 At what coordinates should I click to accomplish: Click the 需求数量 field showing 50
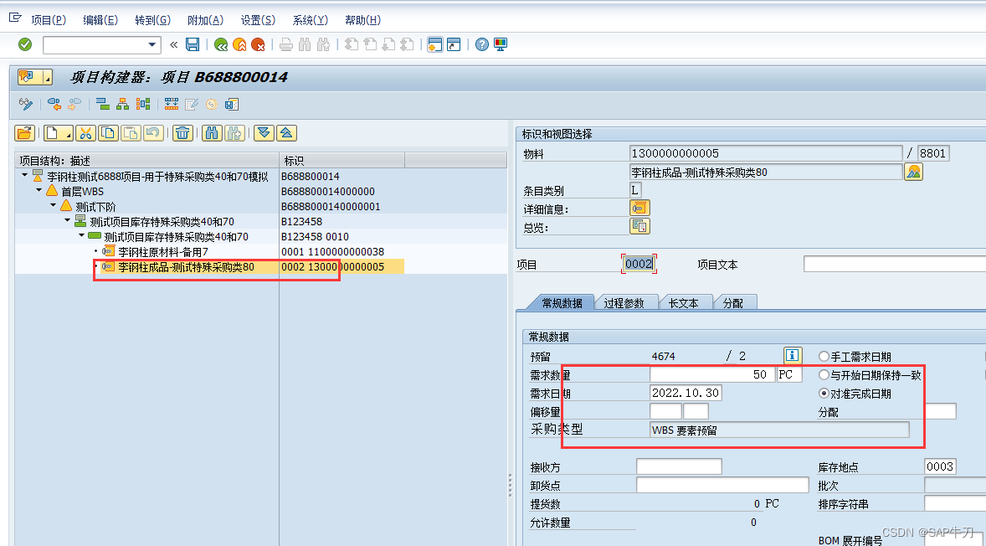[x=711, y=375]
